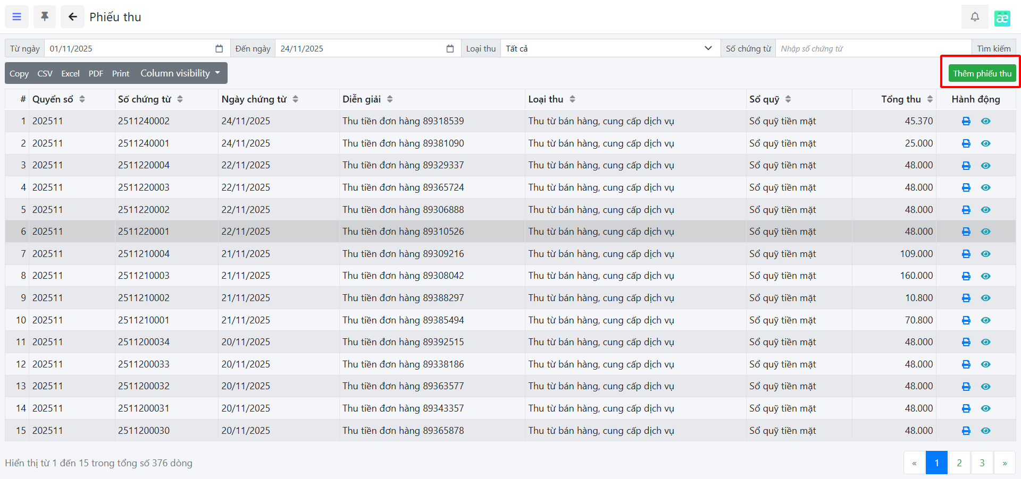Open calendar picker for Đến ngày
1021x479 pixels.
[x=450, y=49]
